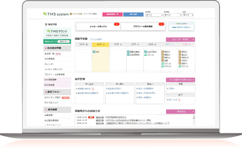Image resolution: width=242 pixels, height=148 pixels.
Task: Click the NEW badge beside 自会員一覧
Action: tap(58, 54)
